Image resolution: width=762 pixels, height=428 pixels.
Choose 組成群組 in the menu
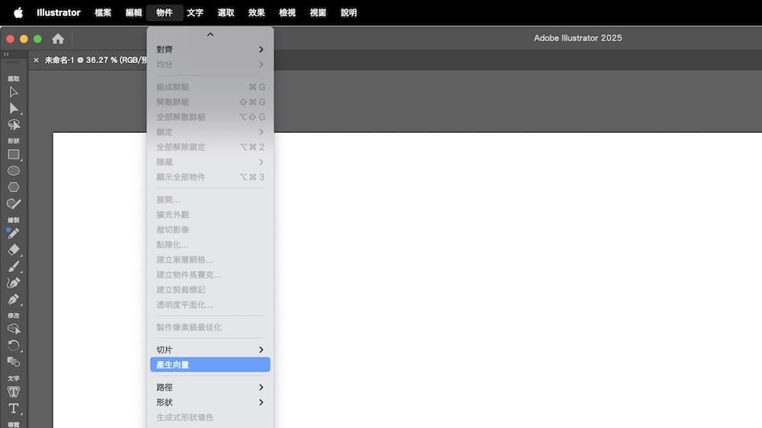tap(210, 87)
